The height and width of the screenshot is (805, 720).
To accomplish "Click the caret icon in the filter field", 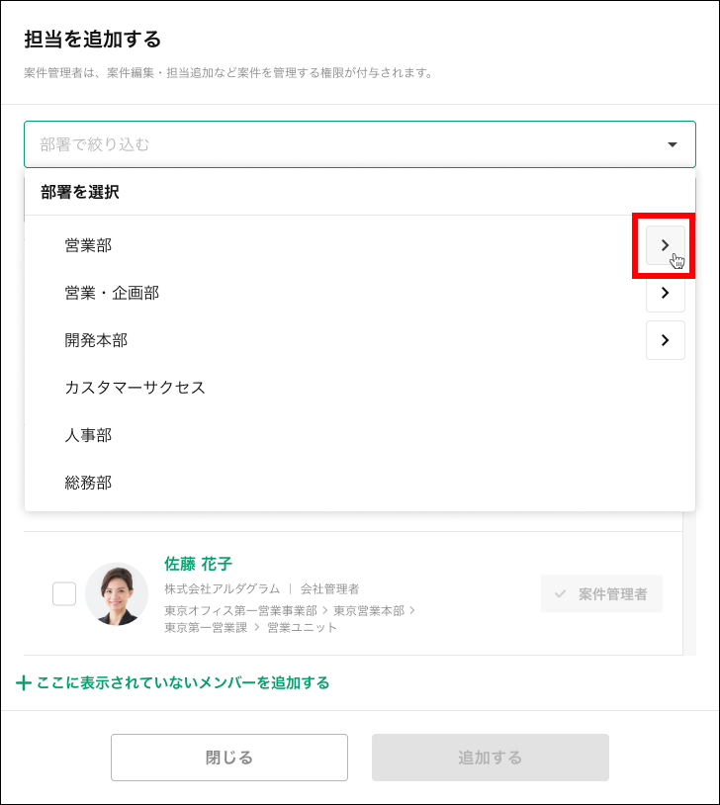I will coord(672,143).
